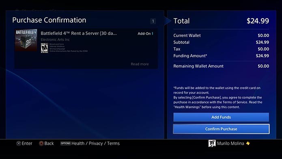
Task: Click the Purchase Confirmation heading
Action: pos(49,20)
